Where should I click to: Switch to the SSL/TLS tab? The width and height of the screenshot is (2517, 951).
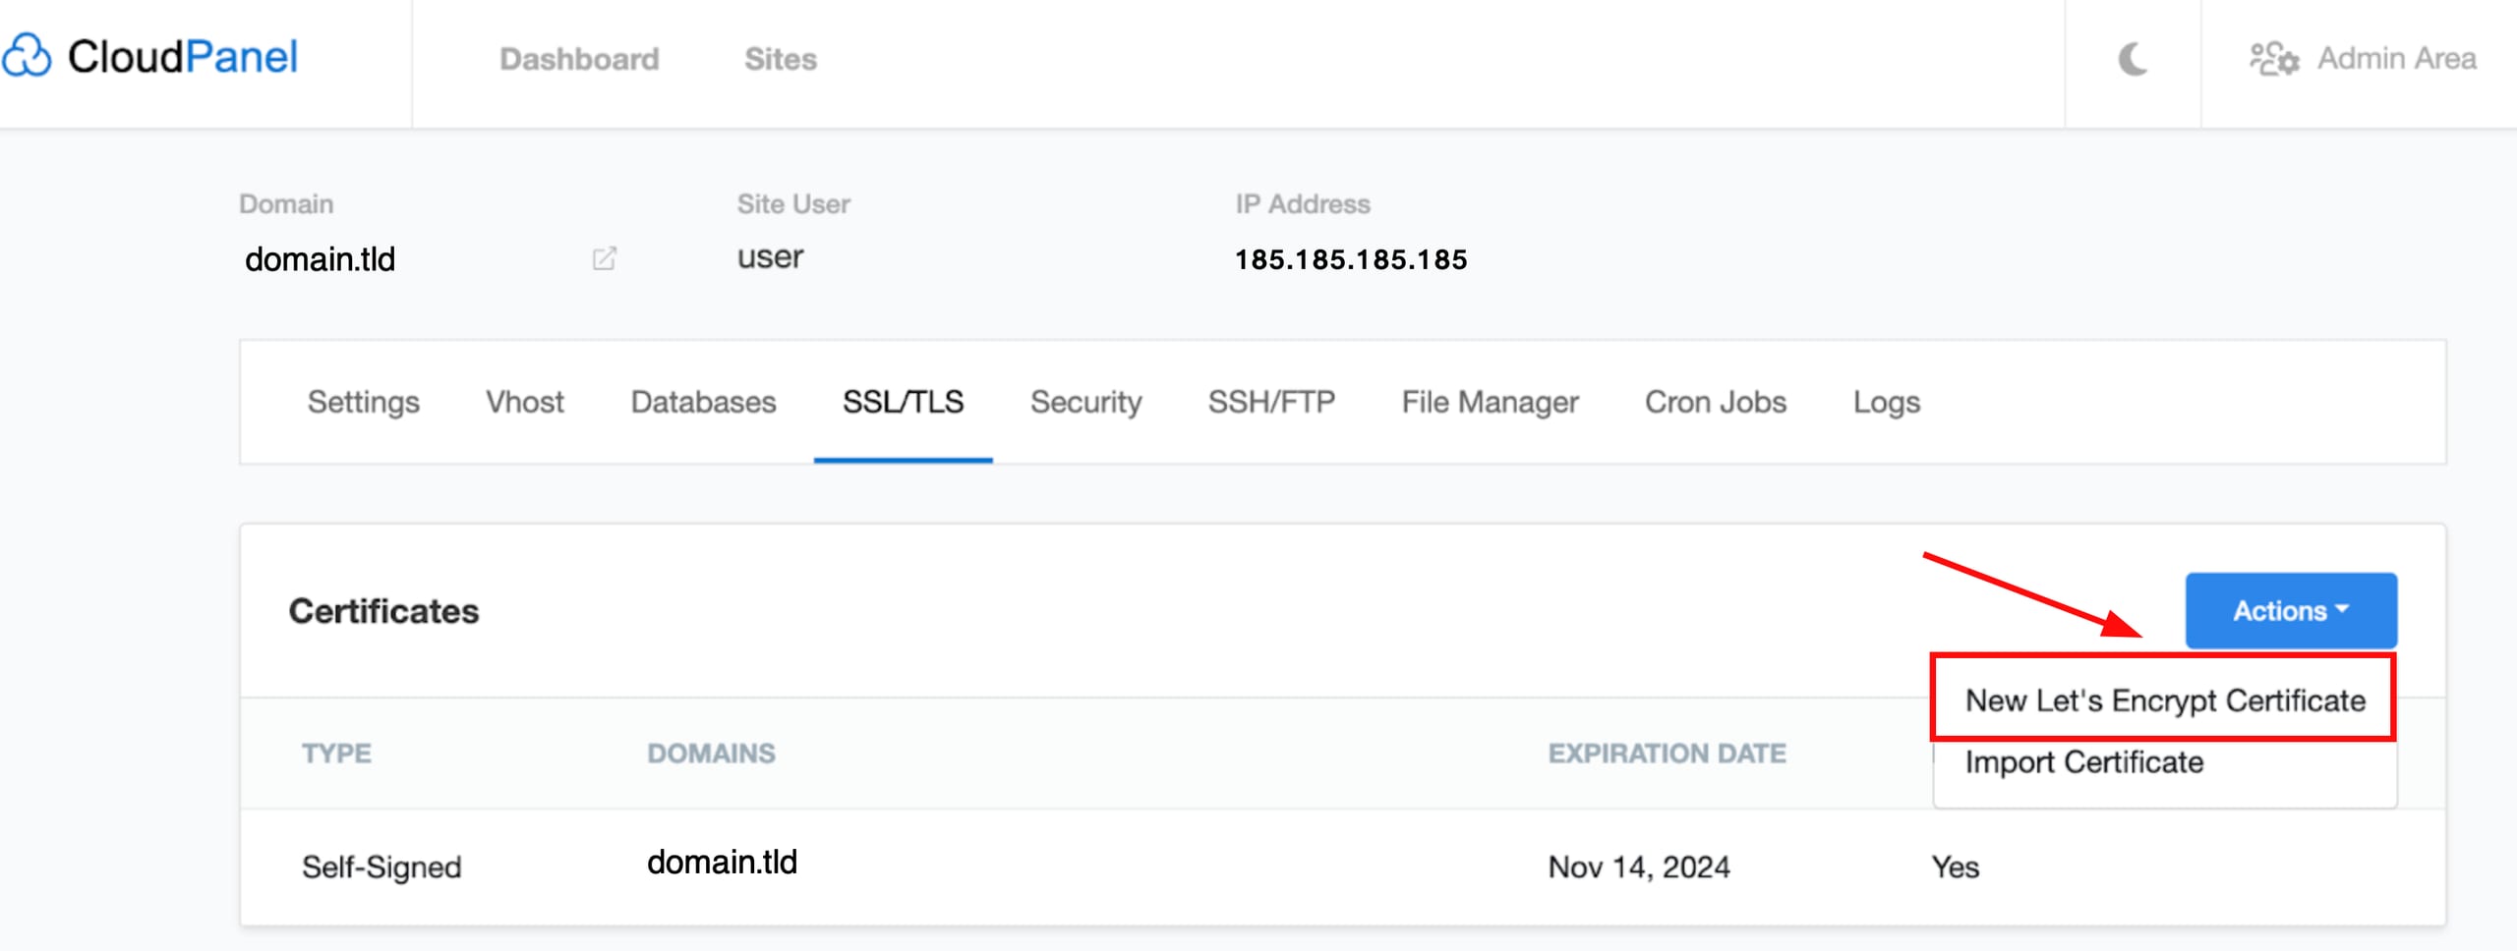[903, 401]
